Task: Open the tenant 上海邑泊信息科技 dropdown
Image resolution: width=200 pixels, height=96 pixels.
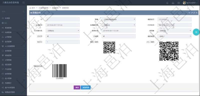Action: (x=118, y=19)
